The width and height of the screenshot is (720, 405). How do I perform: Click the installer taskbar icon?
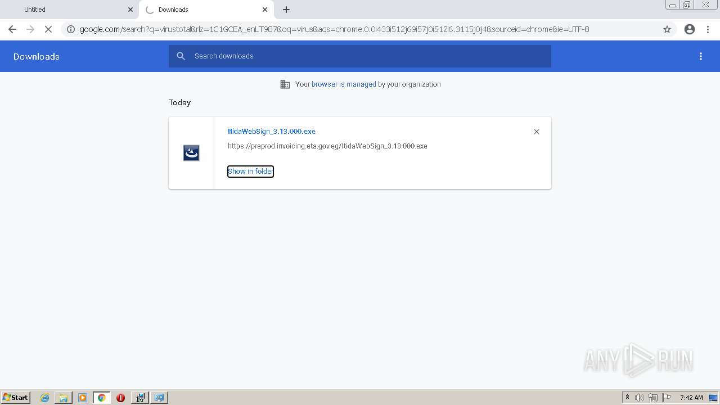click(x=140, y=398)
